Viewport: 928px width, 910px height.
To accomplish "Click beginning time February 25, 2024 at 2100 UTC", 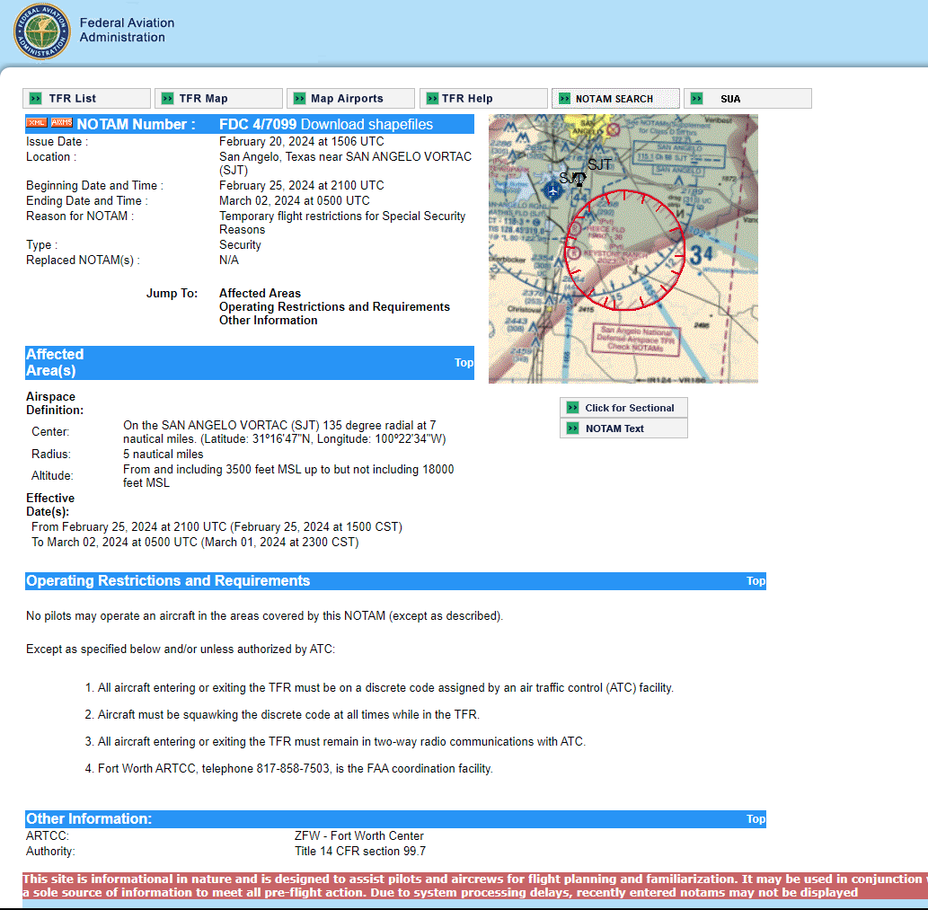I will click(301, 186).
